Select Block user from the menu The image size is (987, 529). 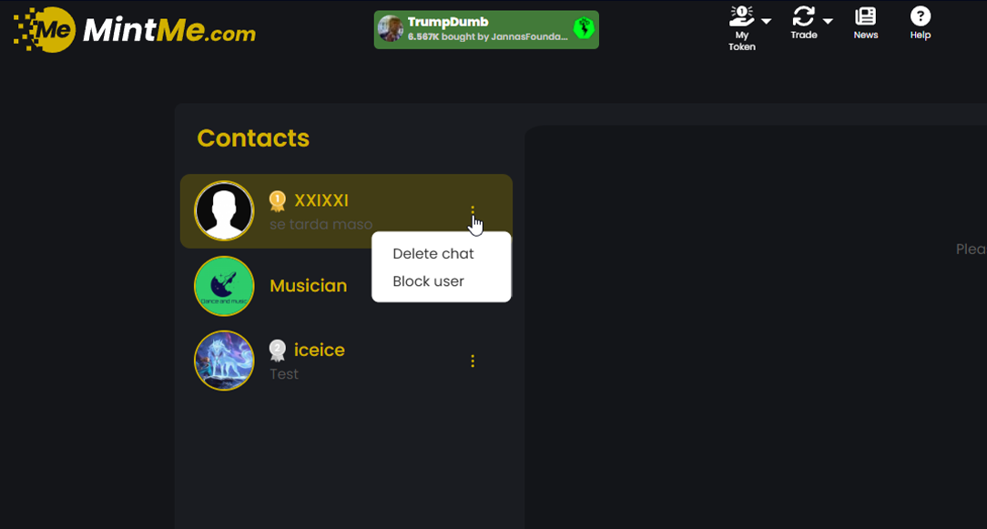click(428, 281)
